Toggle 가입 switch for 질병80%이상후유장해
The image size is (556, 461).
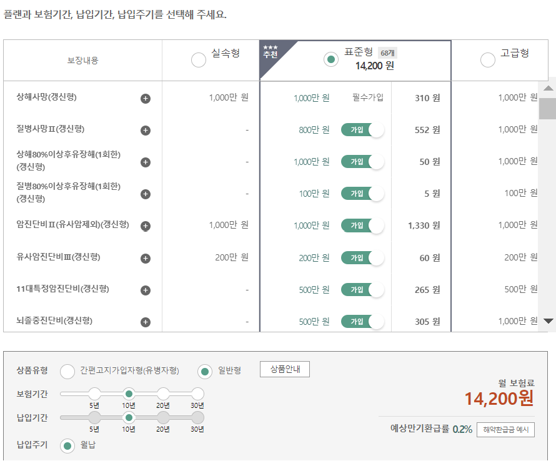tap(362, 194)
